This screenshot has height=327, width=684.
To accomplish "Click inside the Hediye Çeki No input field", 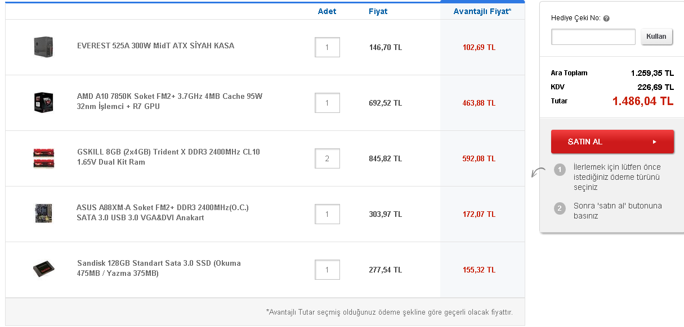I will tap(593, 37).
